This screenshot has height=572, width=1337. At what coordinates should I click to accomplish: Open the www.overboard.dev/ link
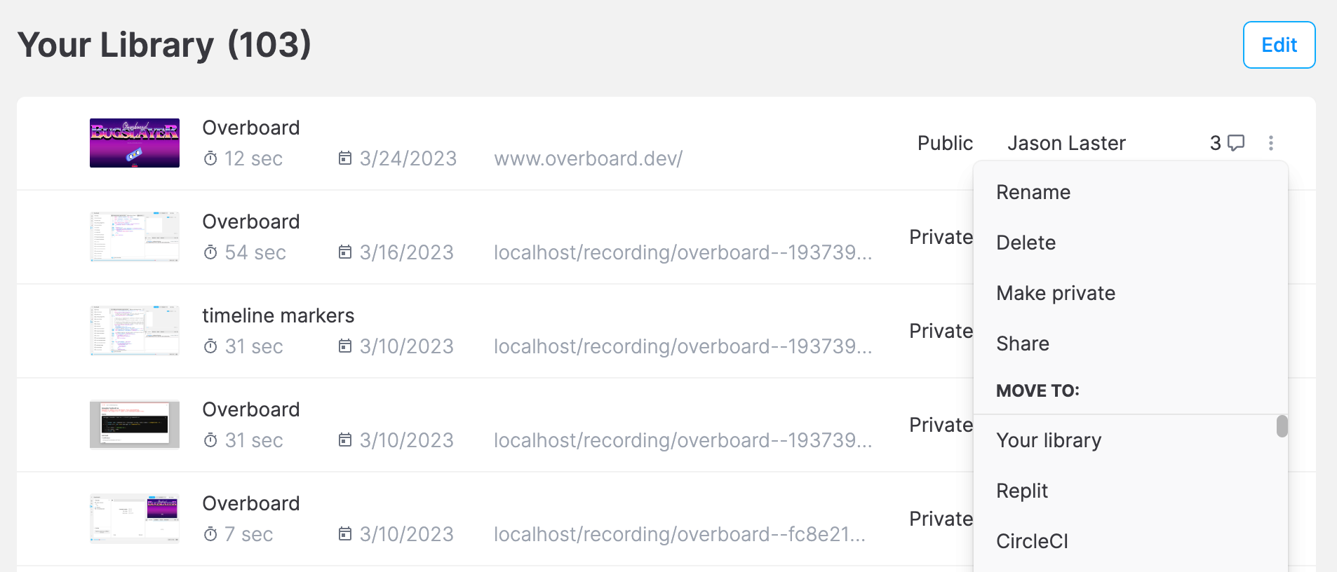coord(588,159)
